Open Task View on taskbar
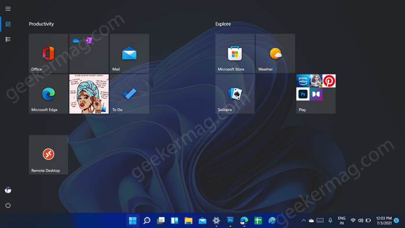 coord(161,220)
